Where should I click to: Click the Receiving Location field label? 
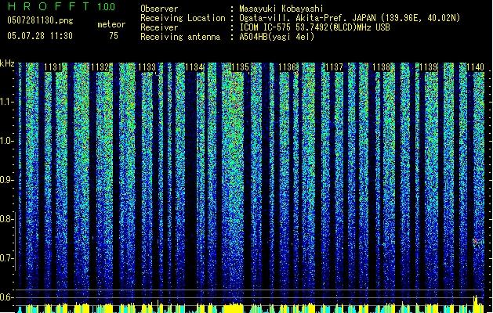[x=183, y=18]
